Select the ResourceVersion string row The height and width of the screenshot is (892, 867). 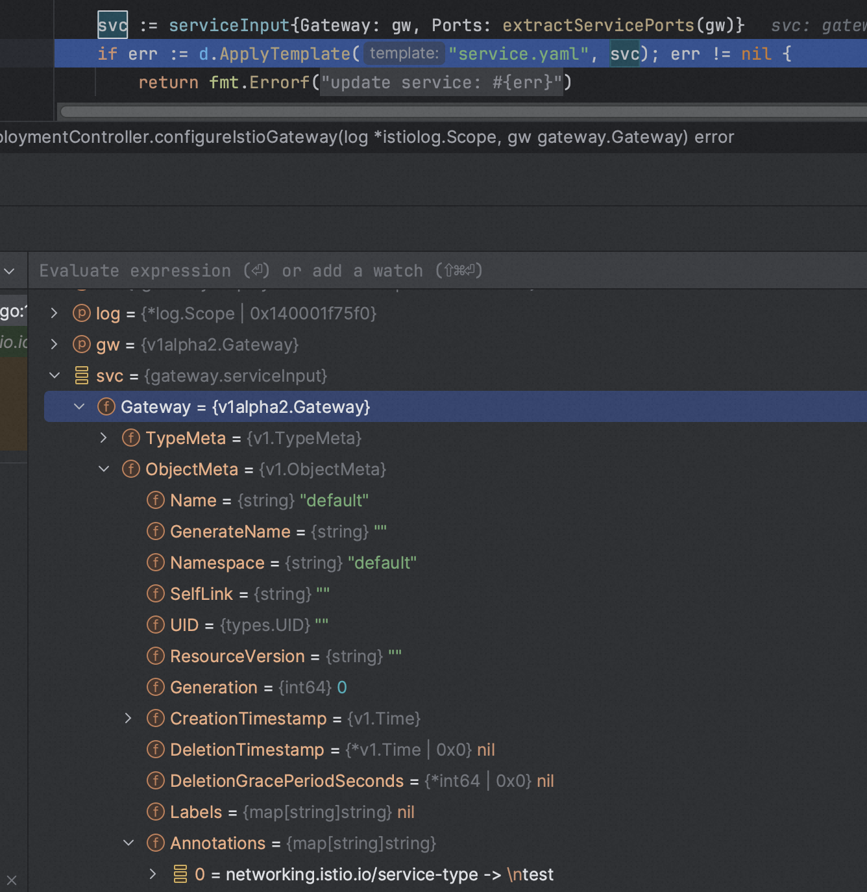tap(456, 656)
